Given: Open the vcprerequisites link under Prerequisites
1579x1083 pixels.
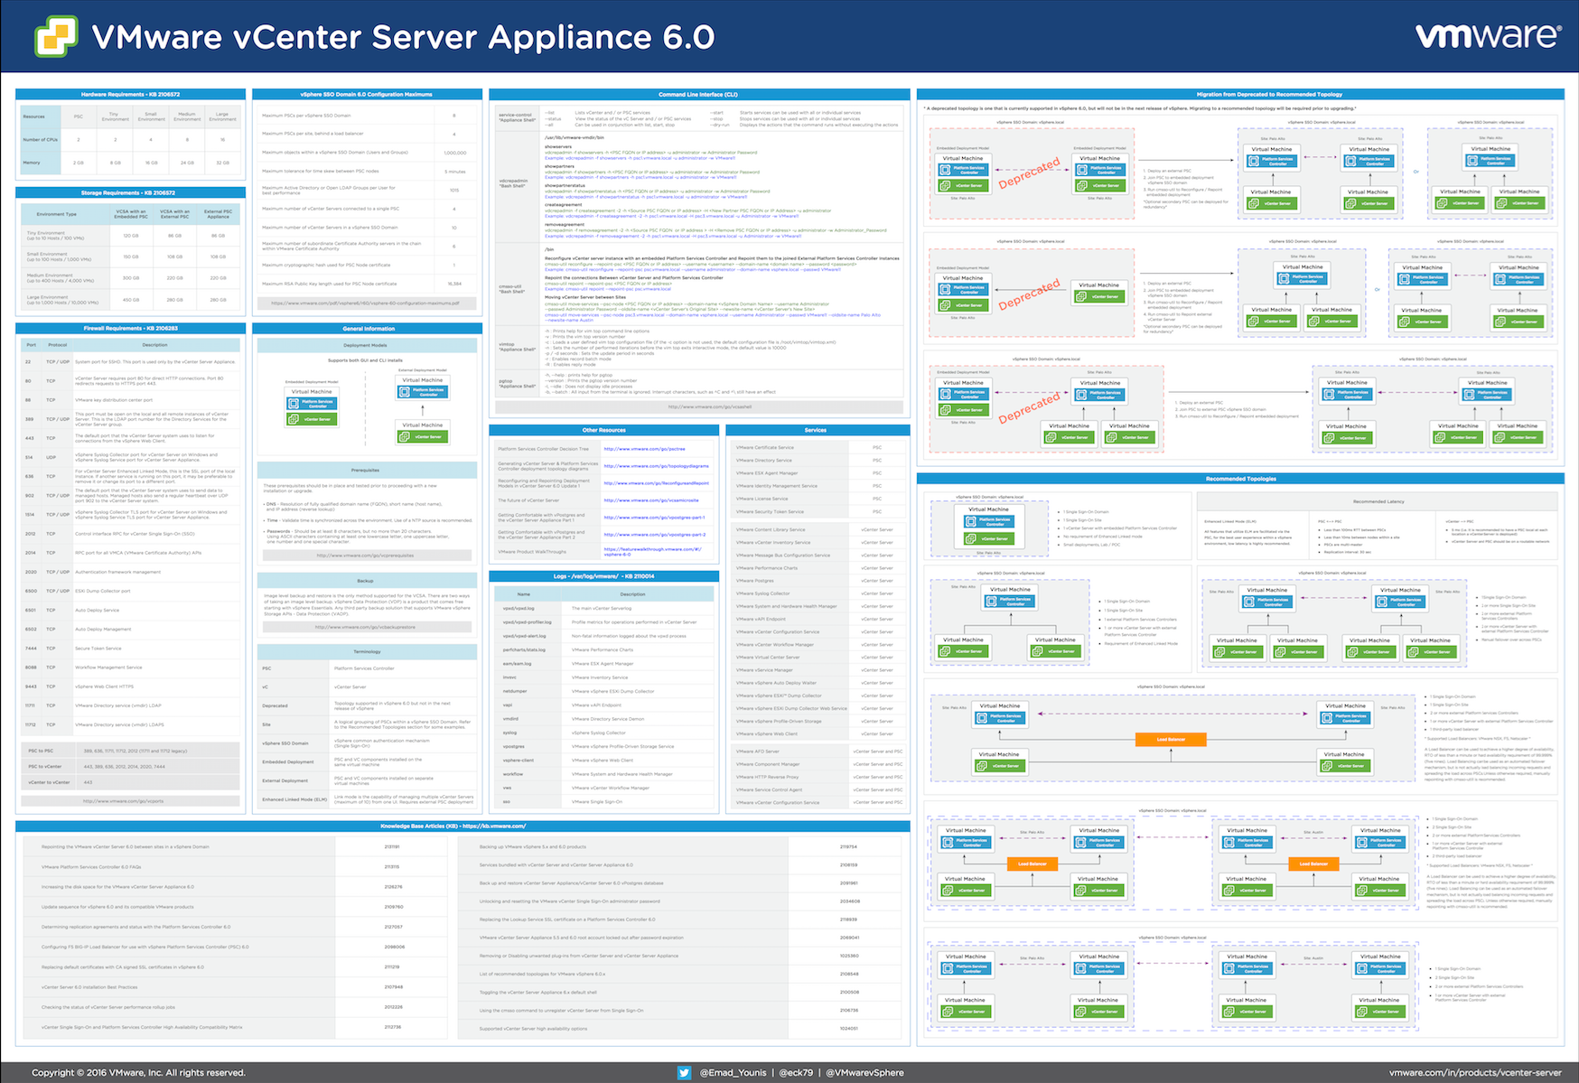Looking at the screenshot, I should pos(366,556).
